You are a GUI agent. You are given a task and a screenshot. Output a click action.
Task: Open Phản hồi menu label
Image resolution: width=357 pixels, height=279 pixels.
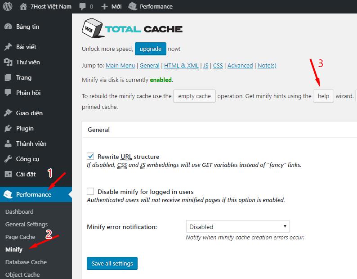[28, 93]
